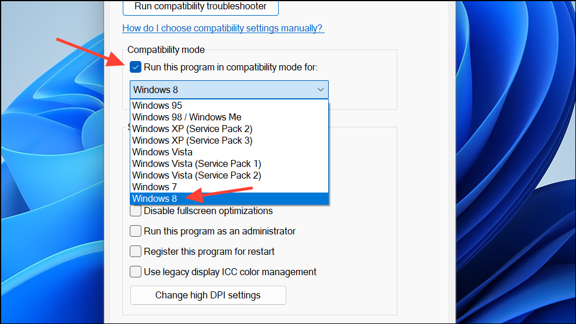Choose Windows 7 from the dropdown
This screenshot has width=576, height=324.
154,187
